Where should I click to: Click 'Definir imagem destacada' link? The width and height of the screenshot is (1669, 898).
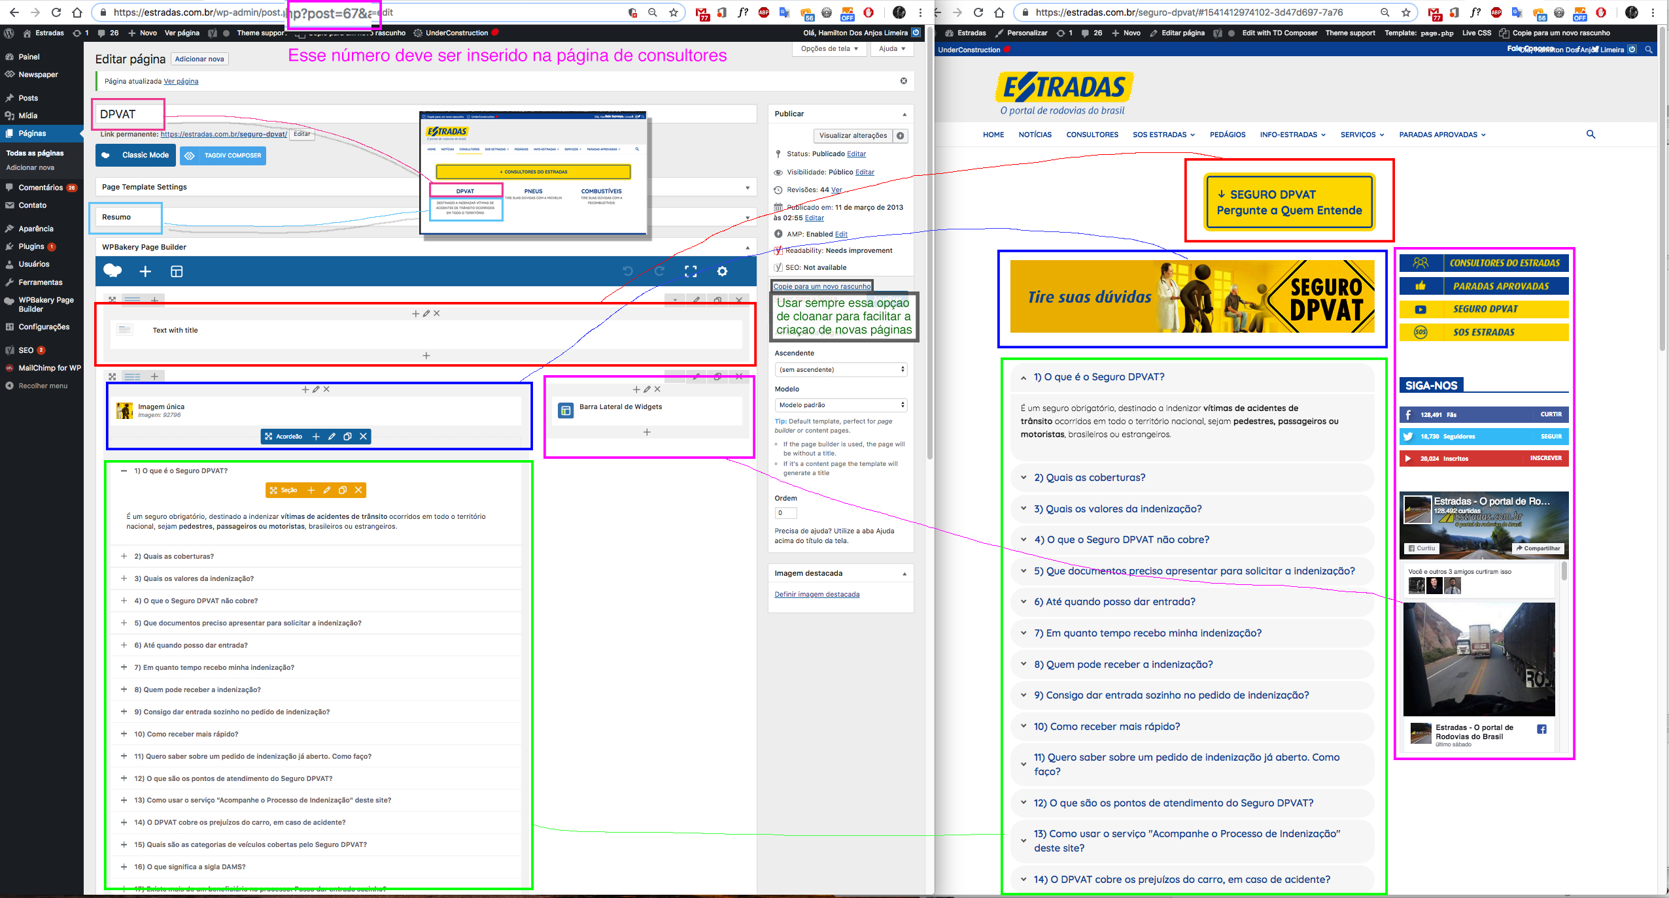[x=817, y=594]
